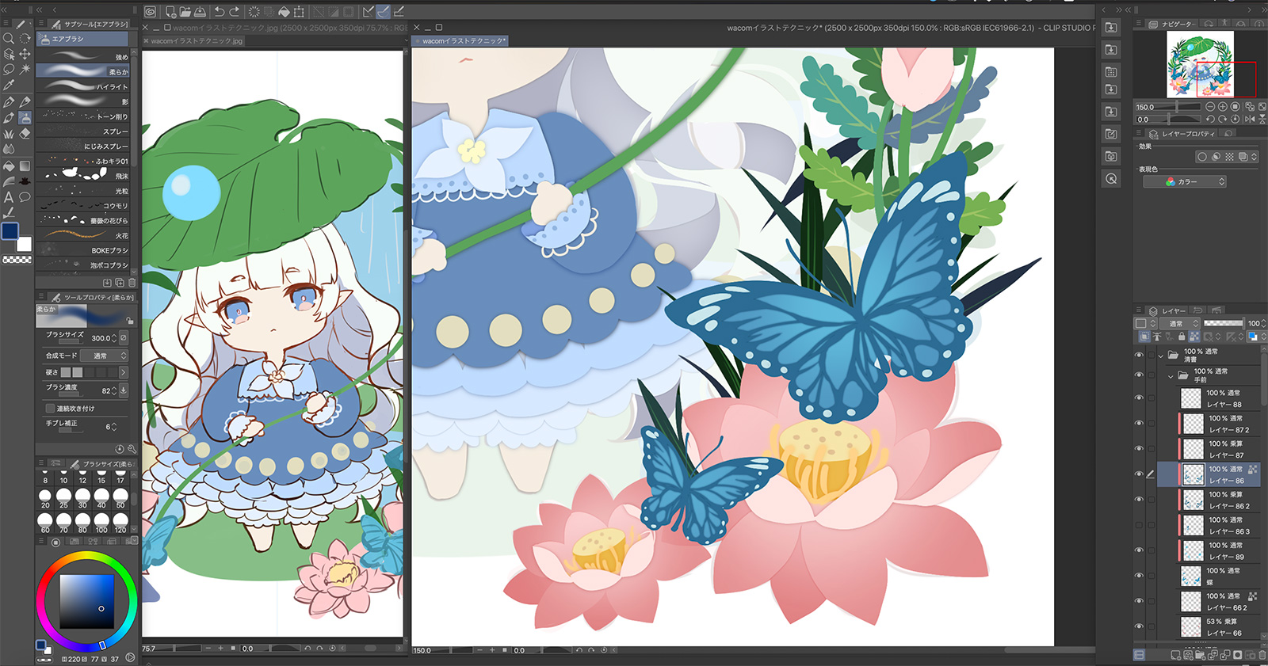Click the transparent color swatch

[17, 259]
